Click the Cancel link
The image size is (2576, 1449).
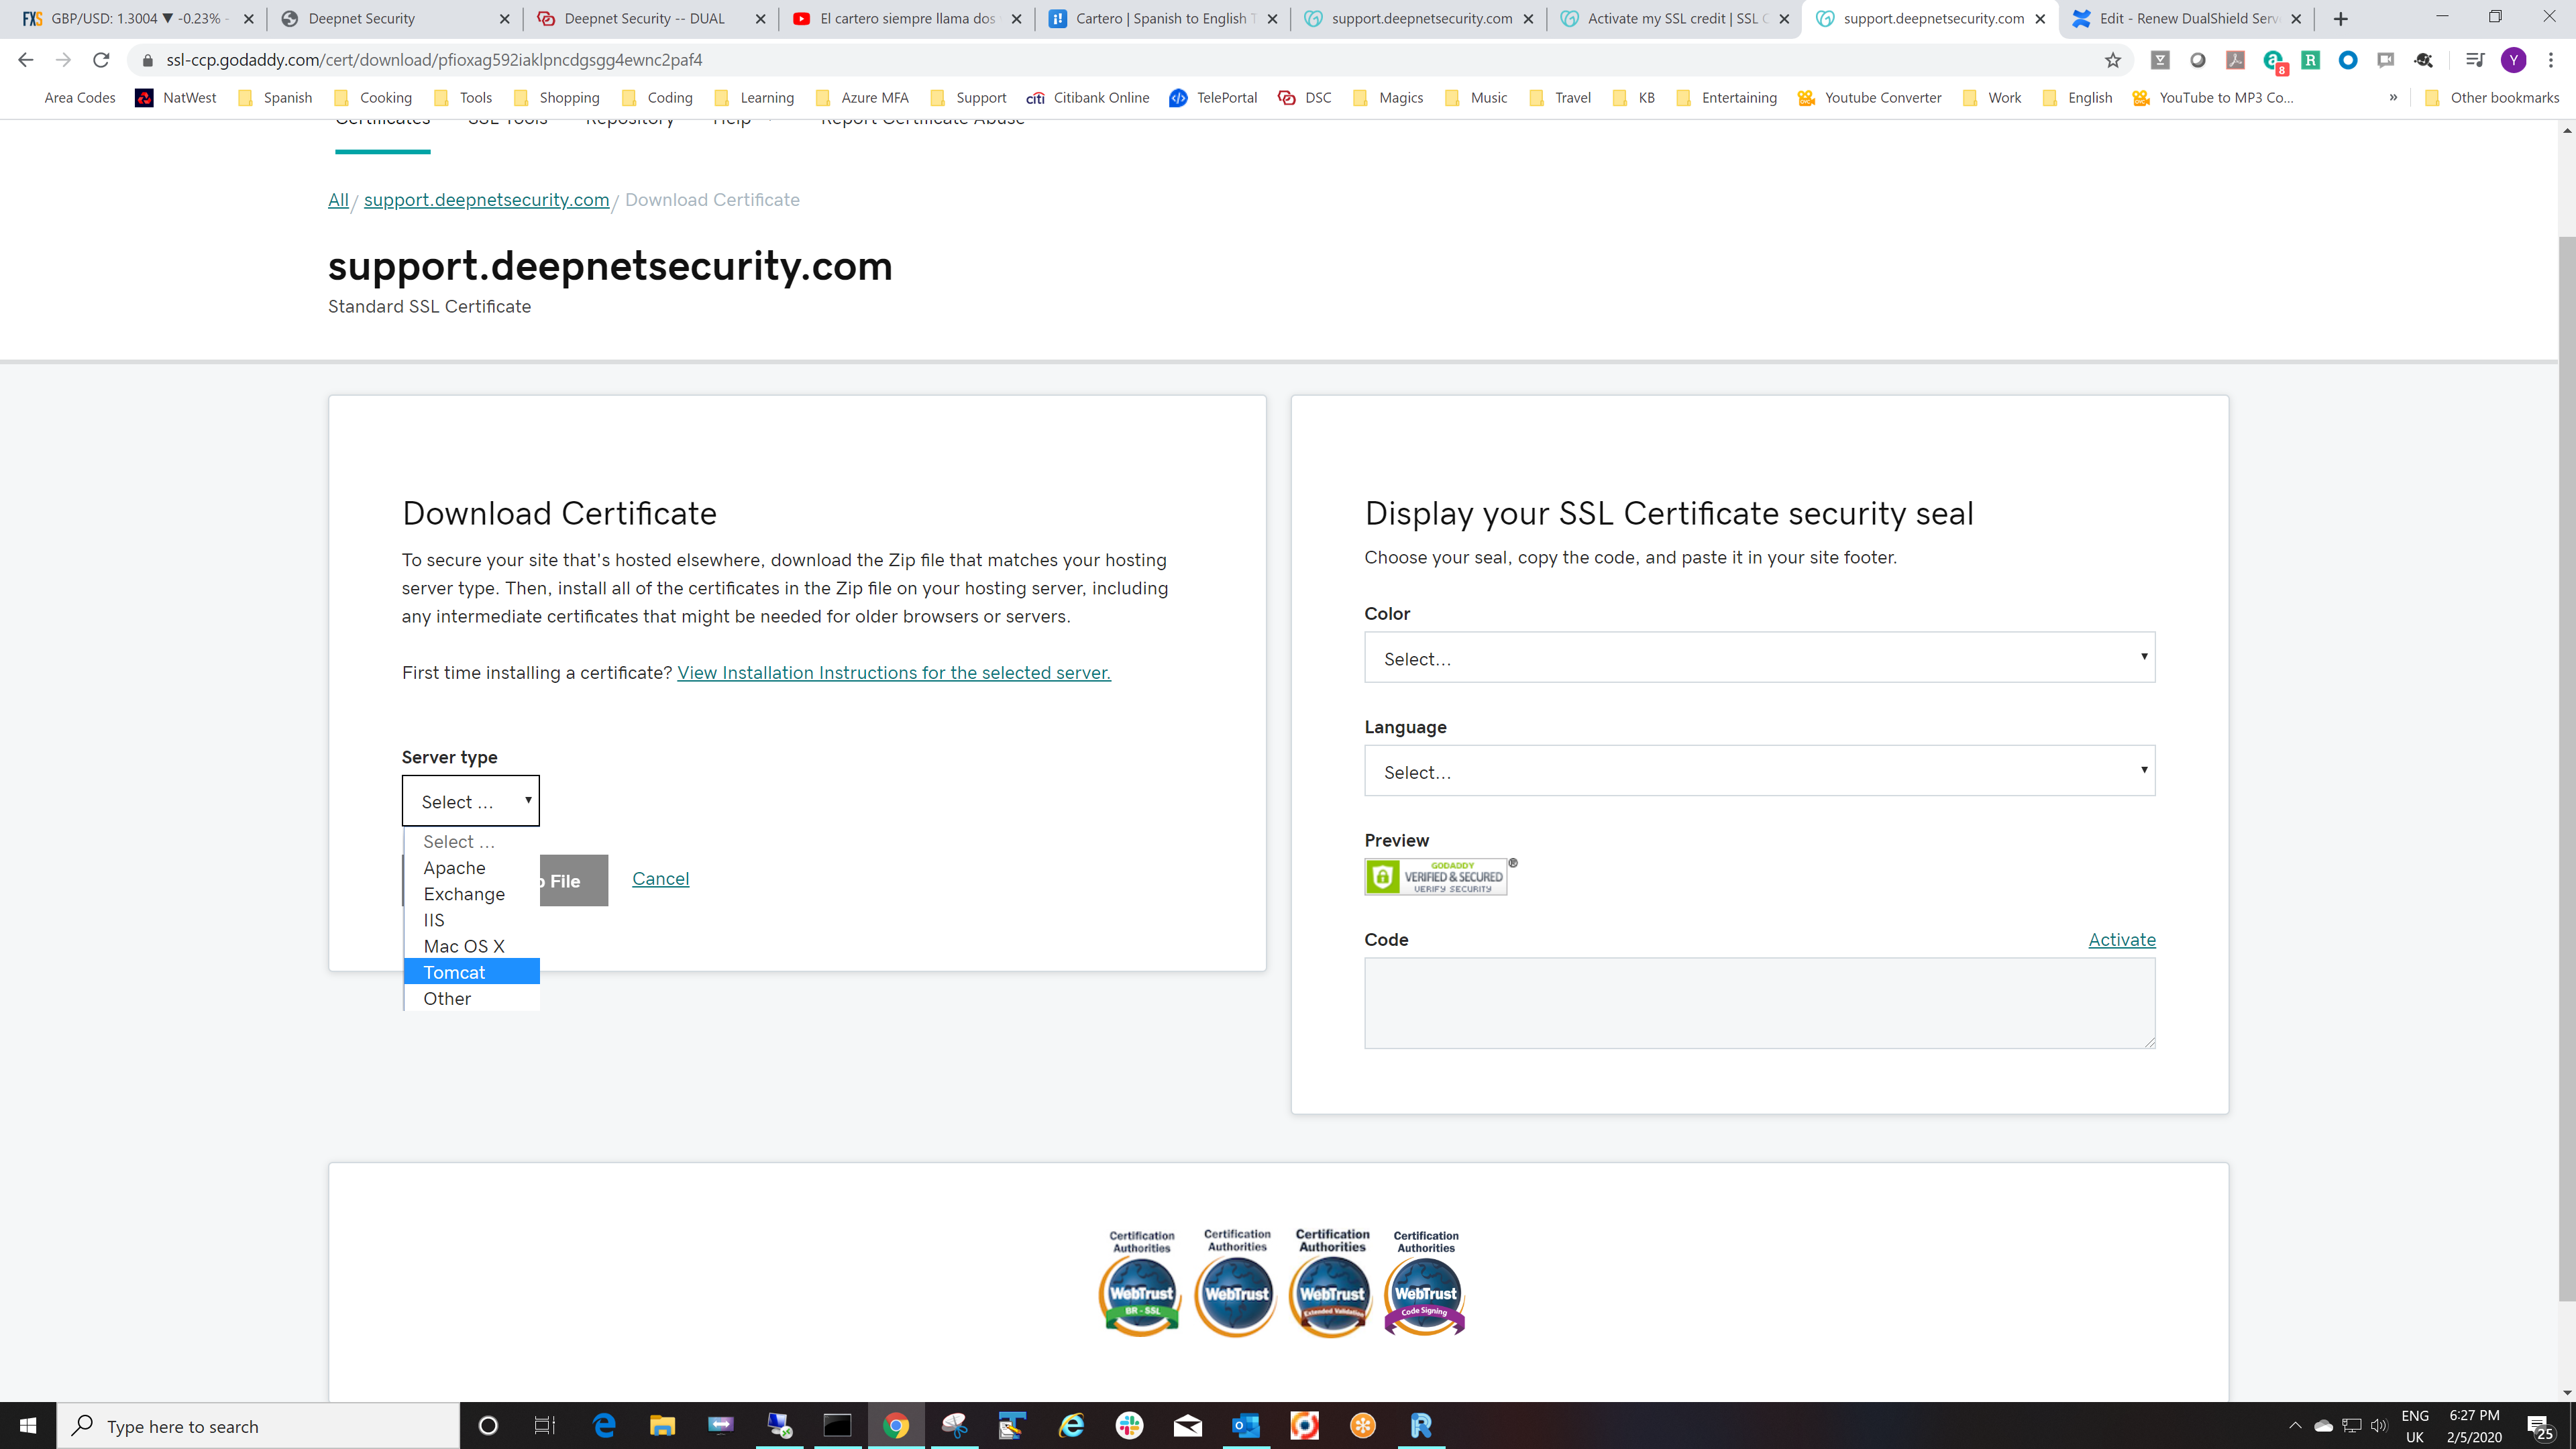(660, 879)
